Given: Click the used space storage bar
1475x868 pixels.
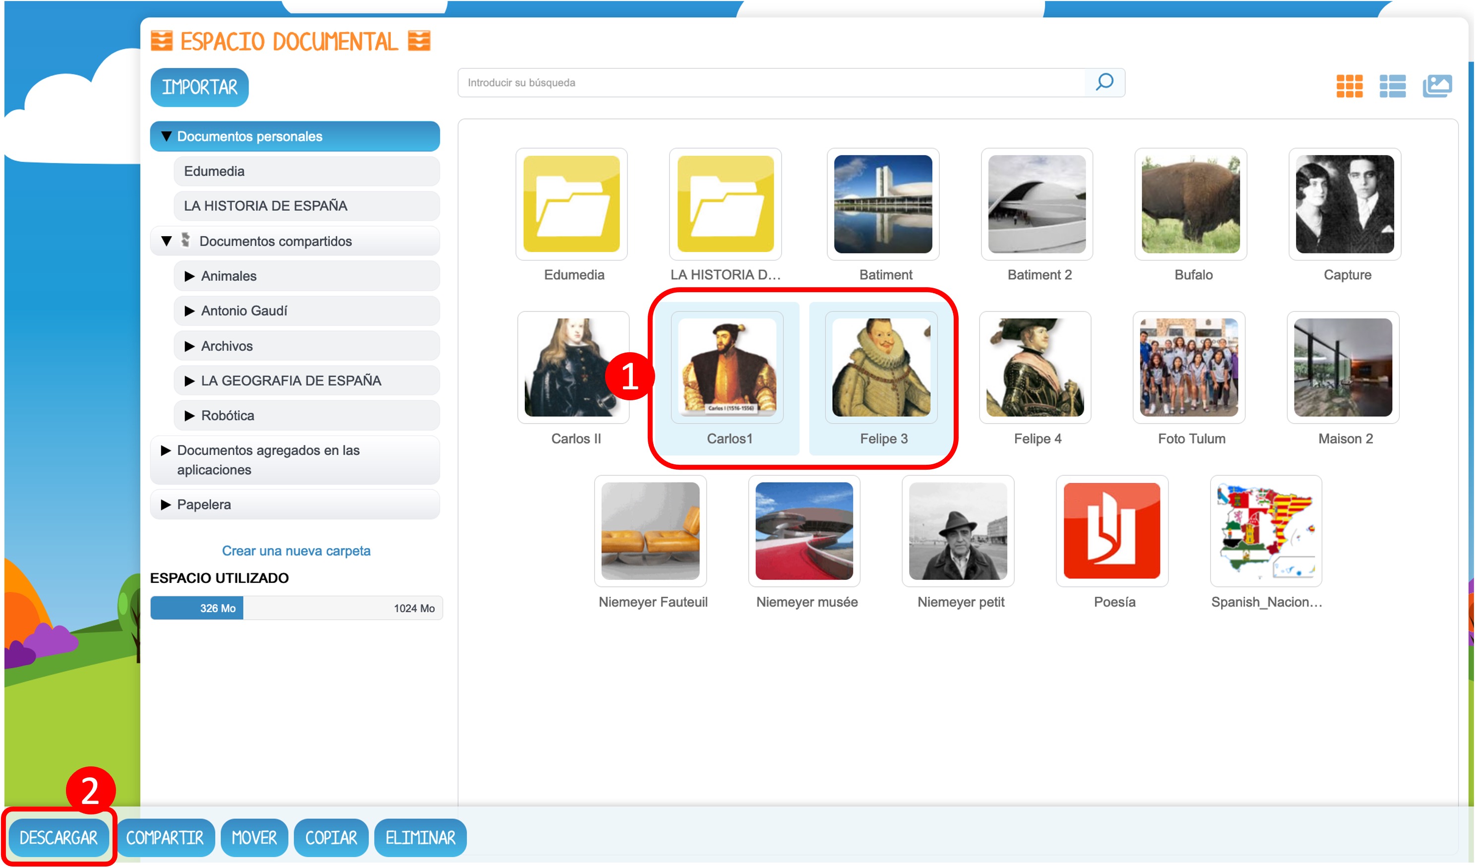Looking at the screenshot, I should coord(296,608).
